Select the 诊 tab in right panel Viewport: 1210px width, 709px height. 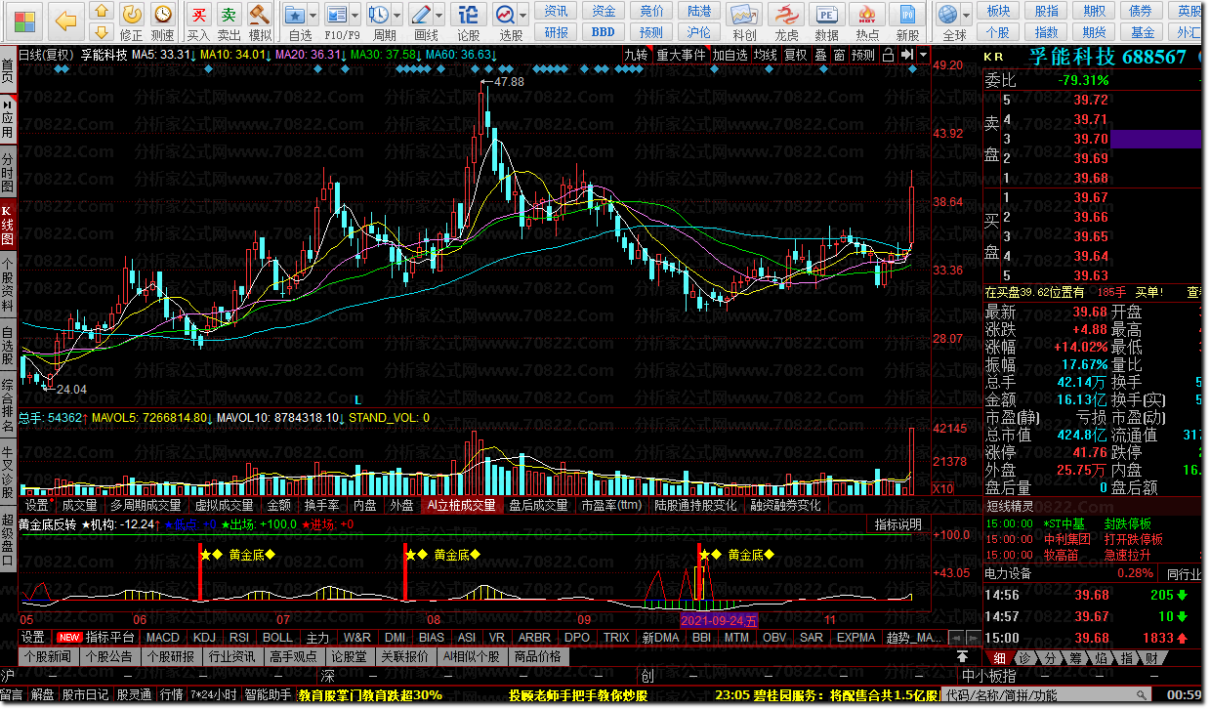(x=1025, y=658)
